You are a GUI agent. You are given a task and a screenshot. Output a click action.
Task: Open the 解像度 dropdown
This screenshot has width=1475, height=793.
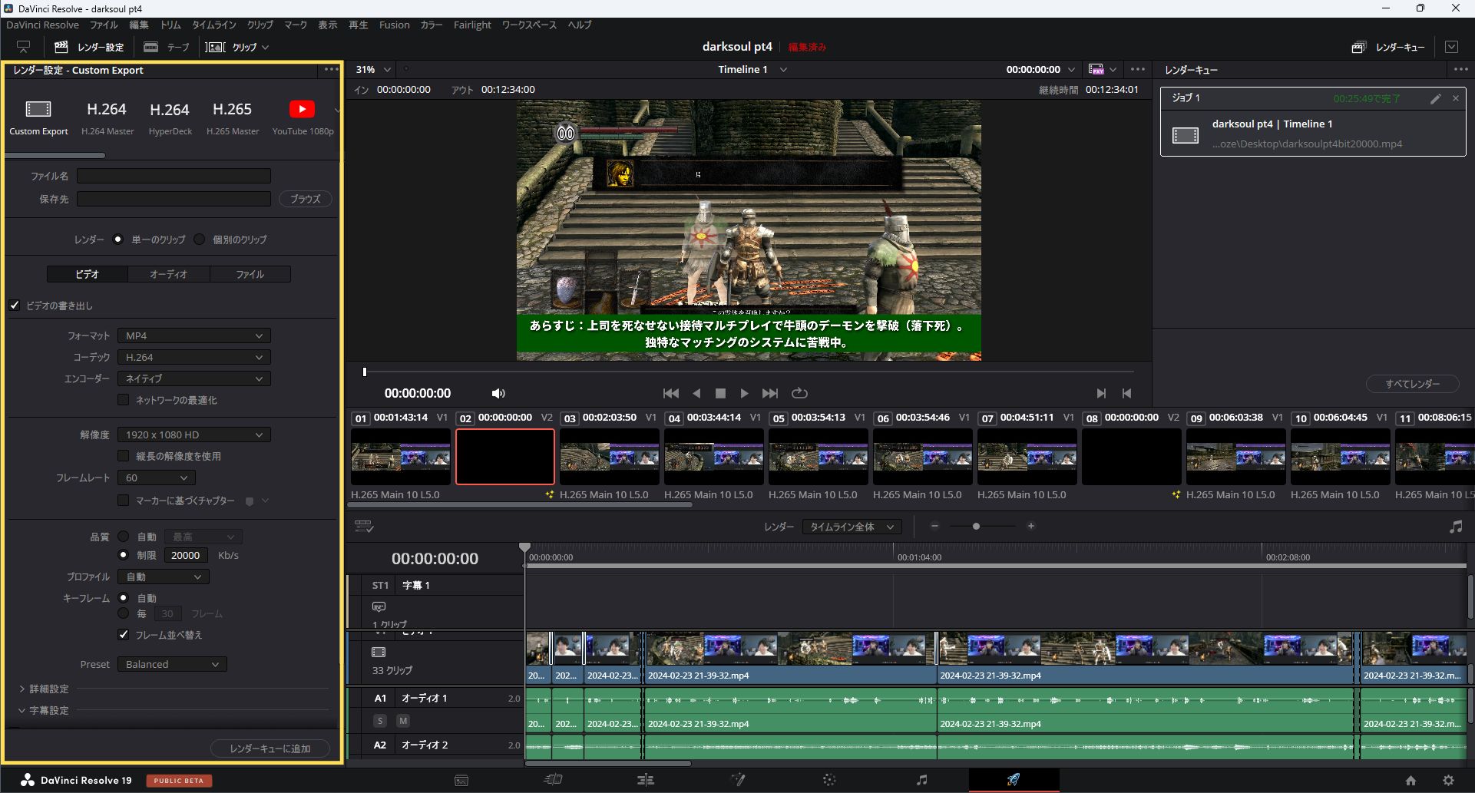193,434
